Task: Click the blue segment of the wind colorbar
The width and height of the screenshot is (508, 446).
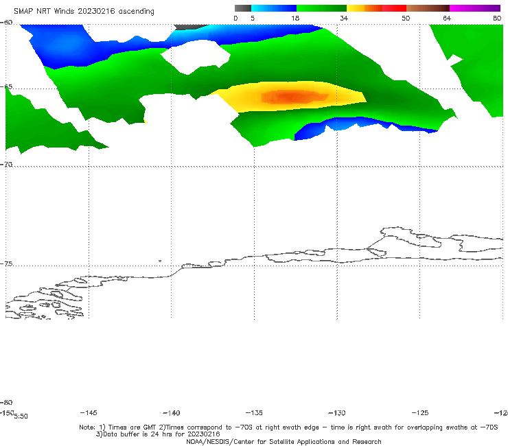Action: pos(274,8)
